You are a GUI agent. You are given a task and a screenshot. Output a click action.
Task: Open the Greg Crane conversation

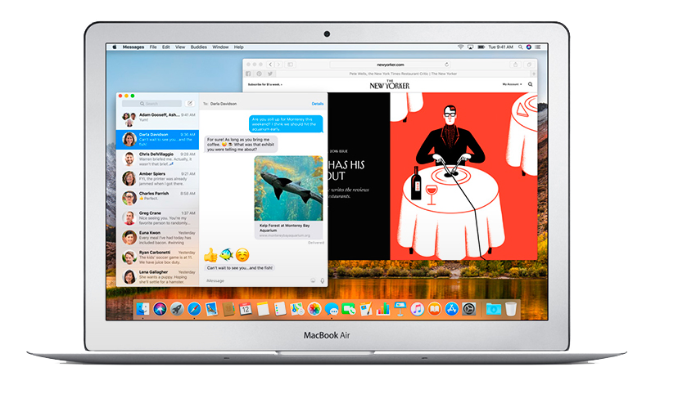click(x=157, y=218)
